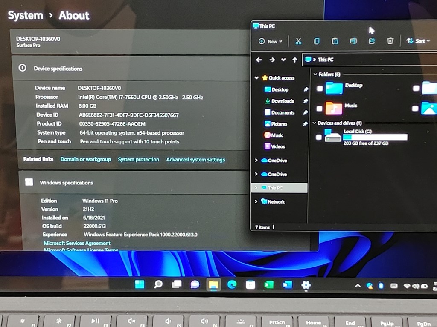Click the Local Disk (C:) storage usage bar
437x327 pixels.
pyautogui.click(x=375, y=137)
